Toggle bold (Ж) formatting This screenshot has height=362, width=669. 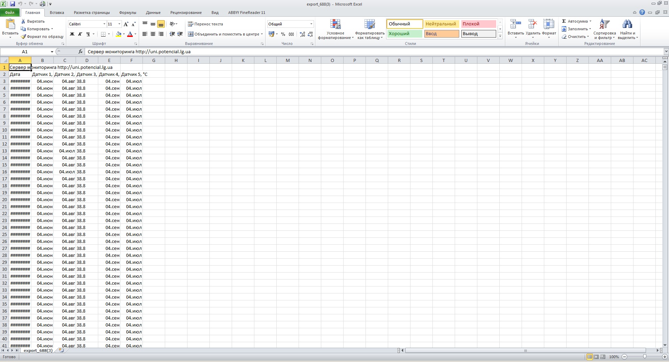(72, 34)
